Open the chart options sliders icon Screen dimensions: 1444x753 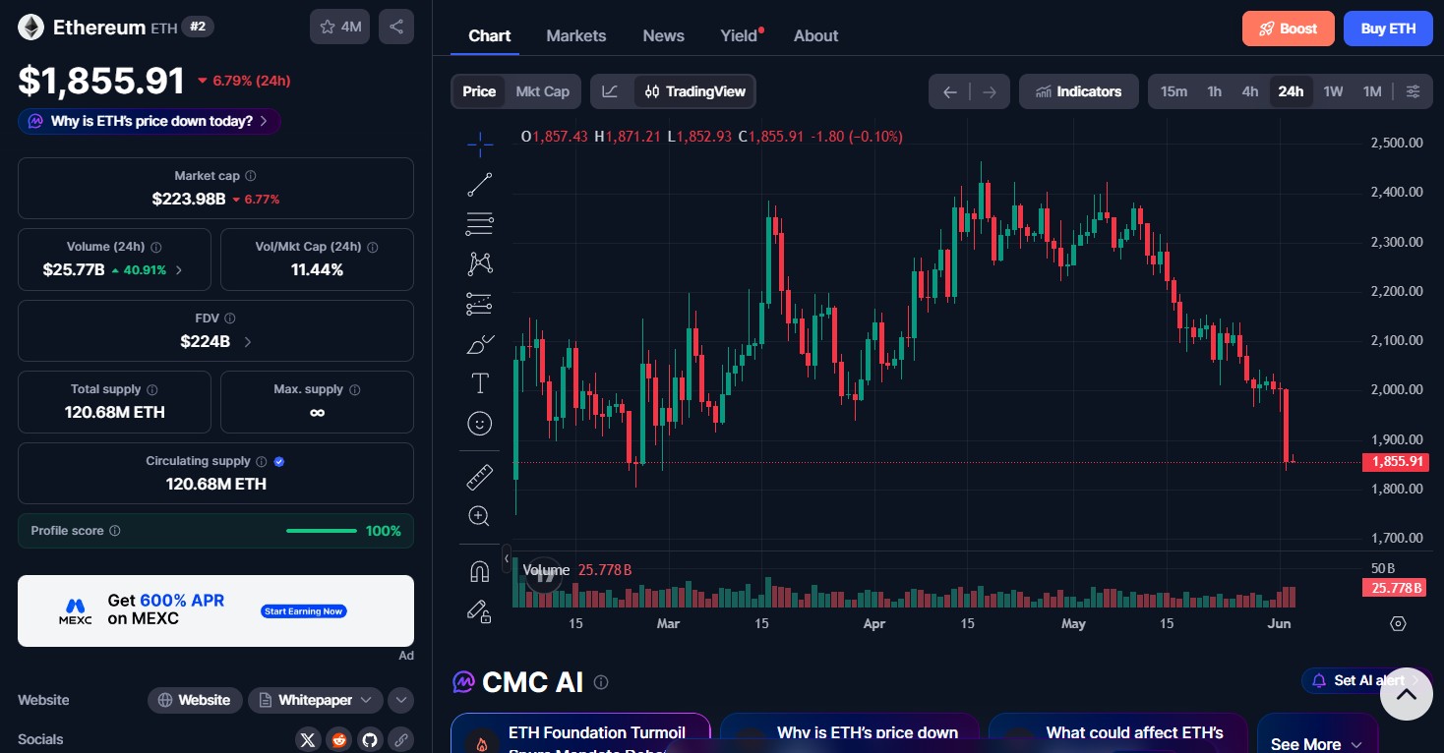(x=1414, y=91)
